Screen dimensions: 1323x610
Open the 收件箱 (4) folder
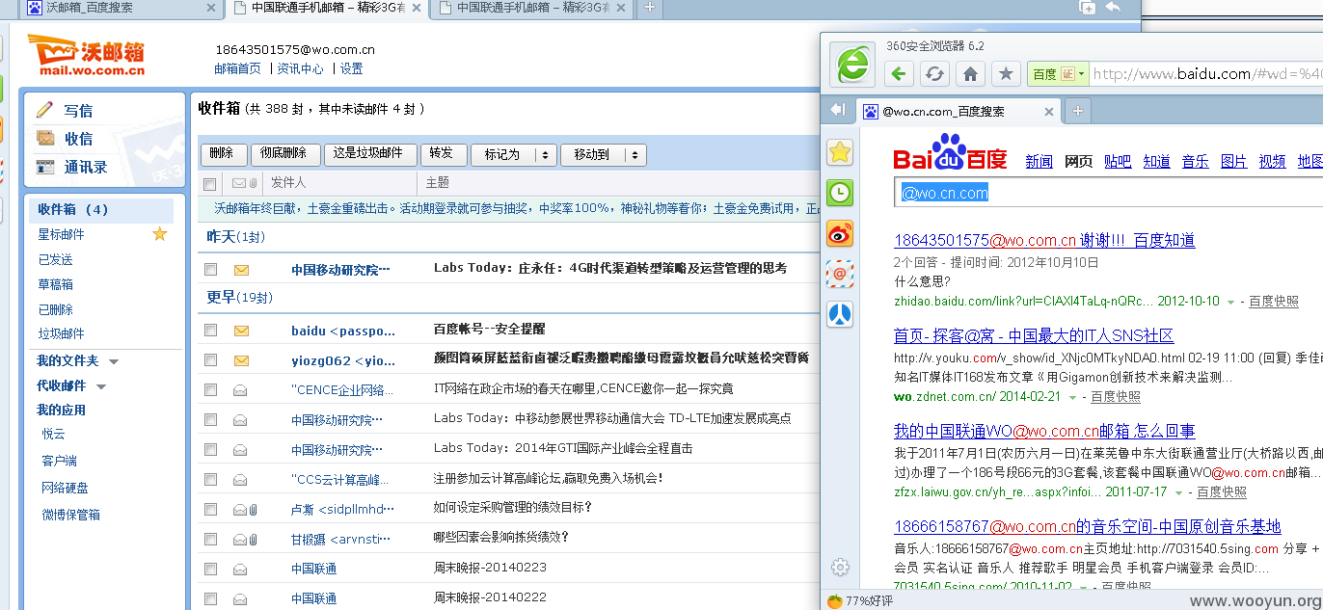[x=100, y=210]
